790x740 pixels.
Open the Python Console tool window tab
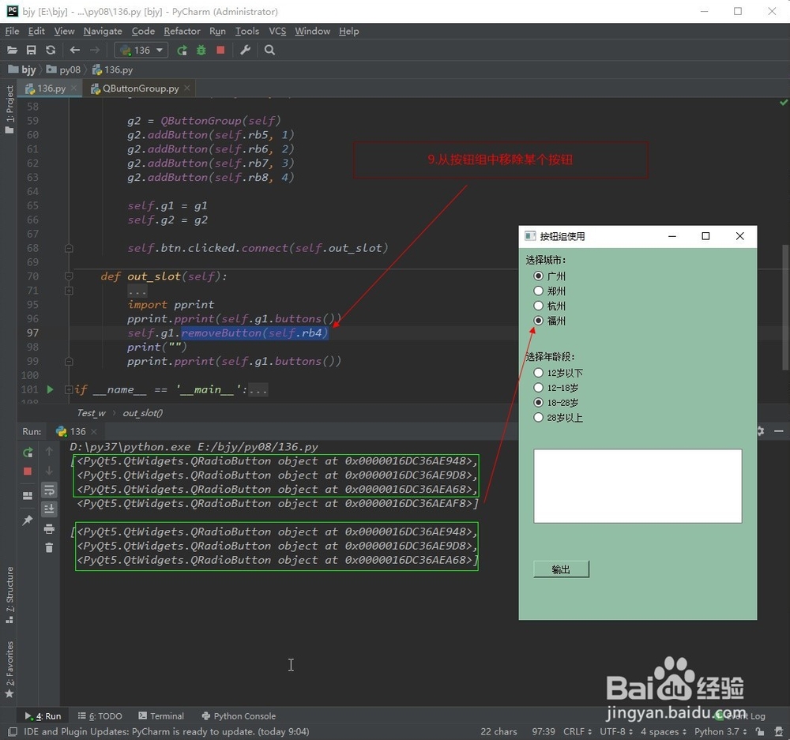coord(239,716)
